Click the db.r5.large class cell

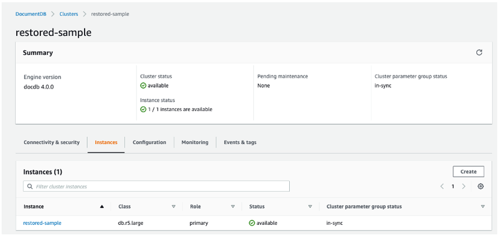[131, 223]
